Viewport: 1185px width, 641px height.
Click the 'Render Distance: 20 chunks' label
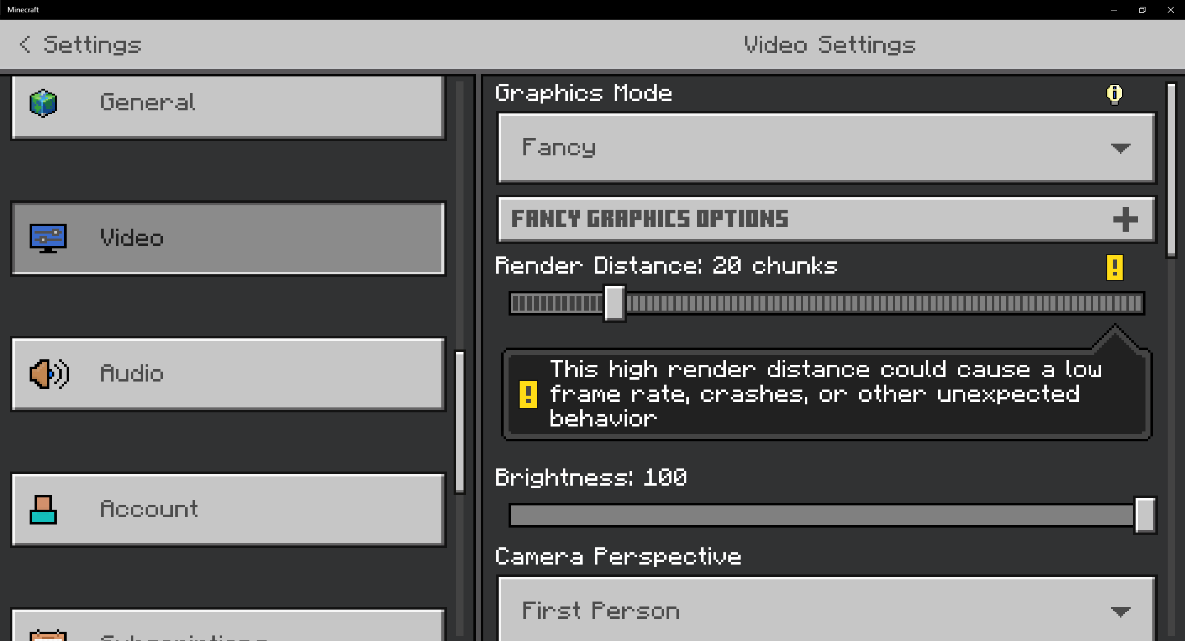(667, 266)
